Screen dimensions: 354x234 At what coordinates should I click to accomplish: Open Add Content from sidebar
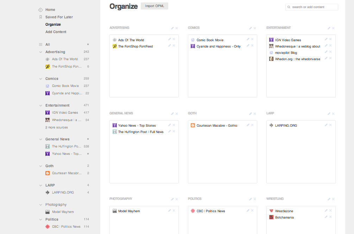click(x=56, y=32)
